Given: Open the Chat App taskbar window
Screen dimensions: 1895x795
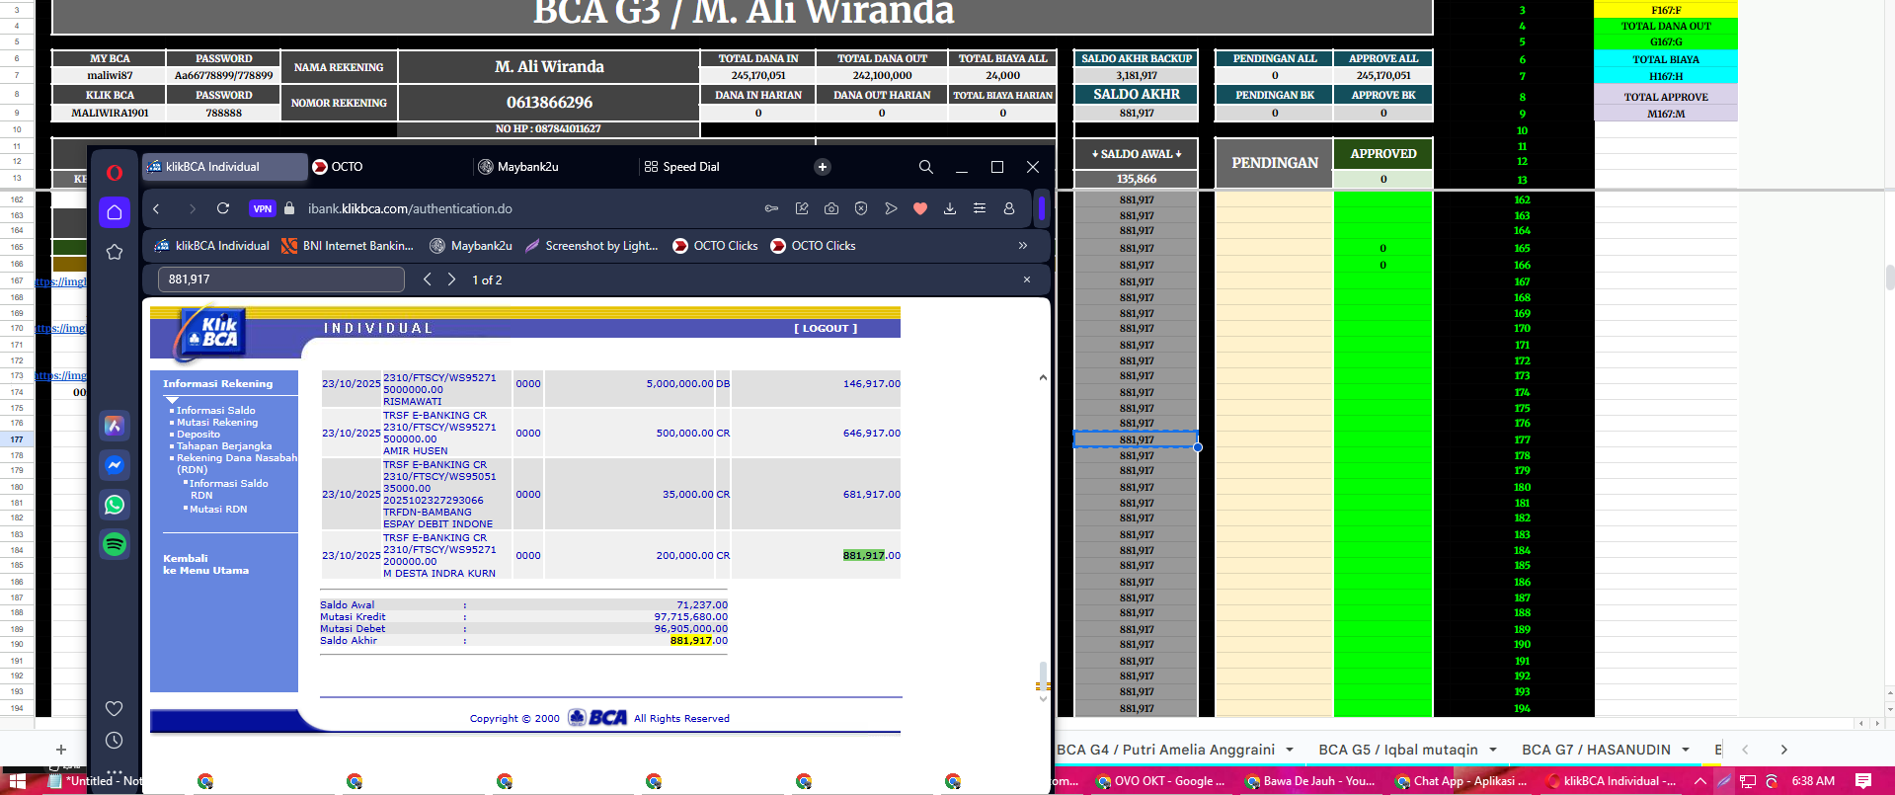Looking at the screenshot, I should (x=1461, y=780).
